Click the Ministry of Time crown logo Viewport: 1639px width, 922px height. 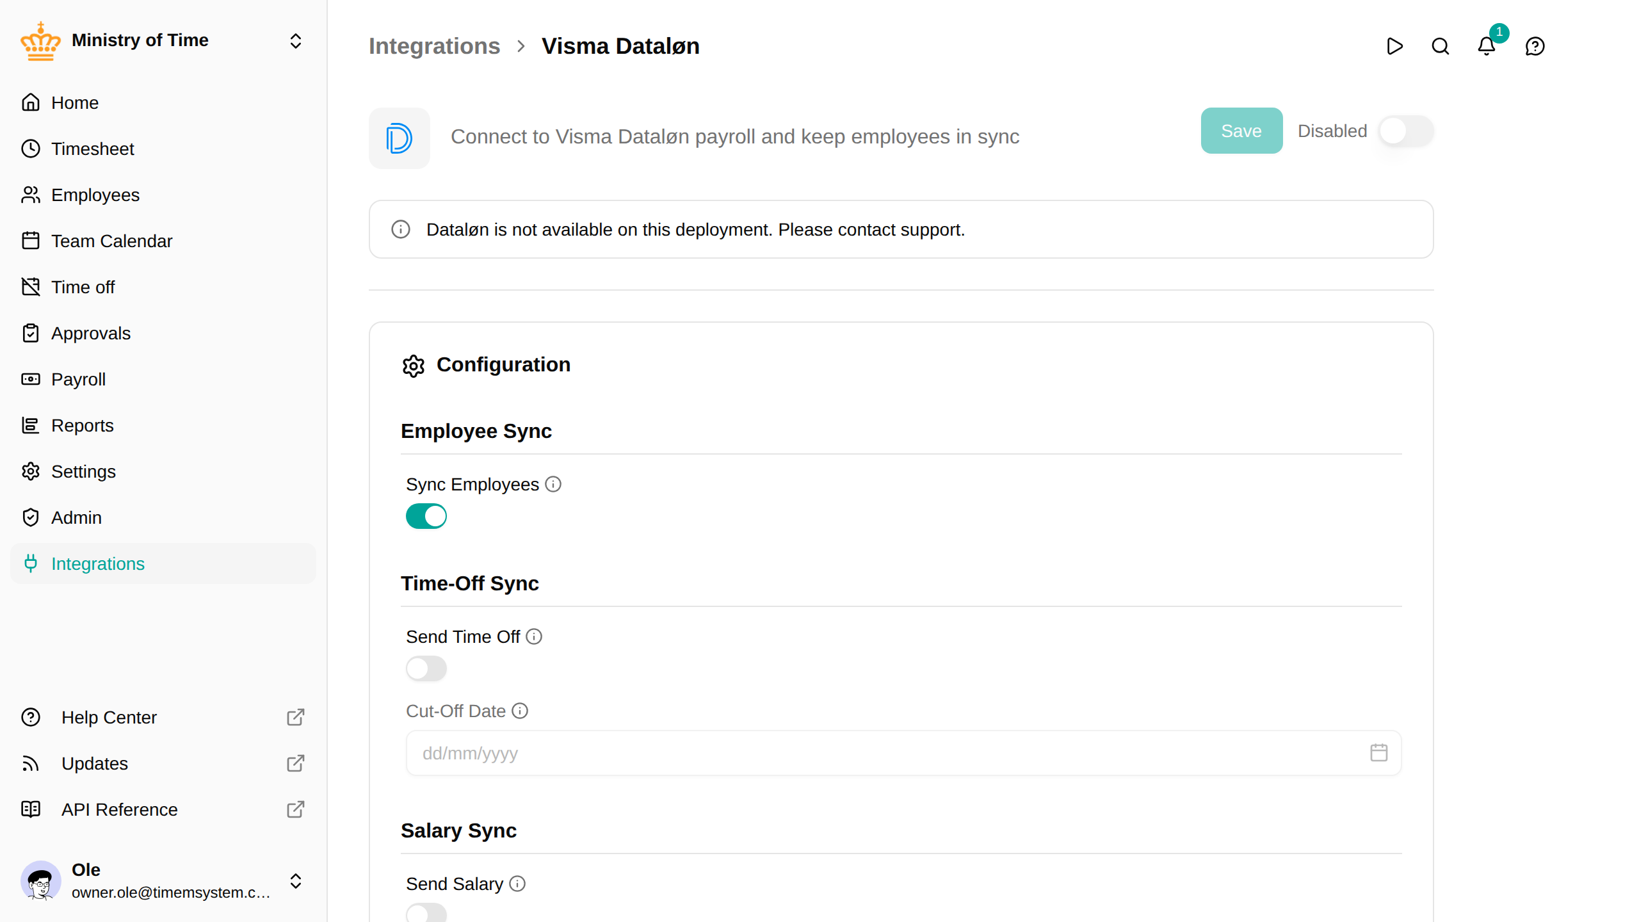tap(40, 41)
